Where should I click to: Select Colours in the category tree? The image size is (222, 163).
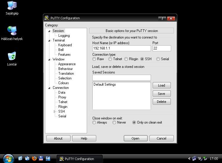click(64, 83)
